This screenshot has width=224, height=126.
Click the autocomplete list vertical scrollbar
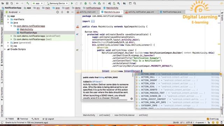(221, 75)
